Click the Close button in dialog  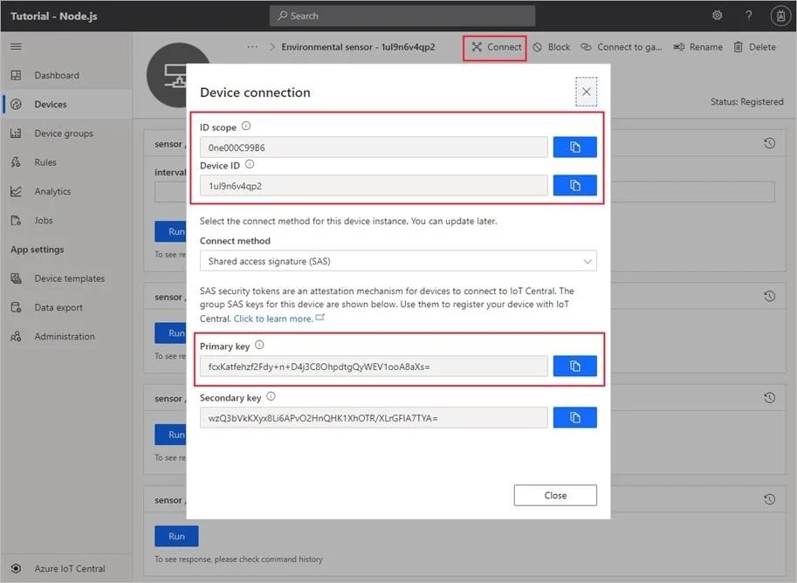[x=555, y=495]
